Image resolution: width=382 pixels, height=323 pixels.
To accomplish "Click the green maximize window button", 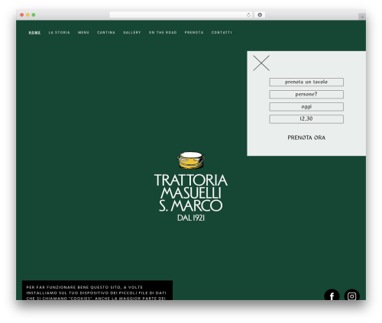I will tap(34, 15).
